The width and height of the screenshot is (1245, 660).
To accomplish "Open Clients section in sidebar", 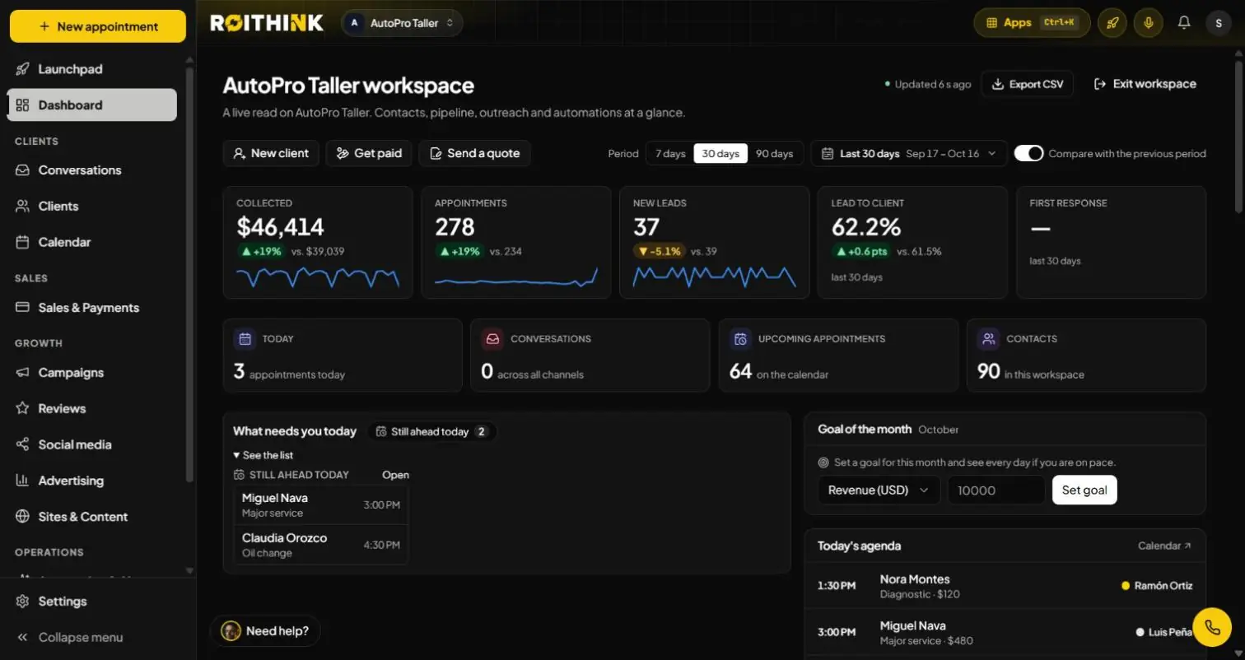I will coord(91,207).
